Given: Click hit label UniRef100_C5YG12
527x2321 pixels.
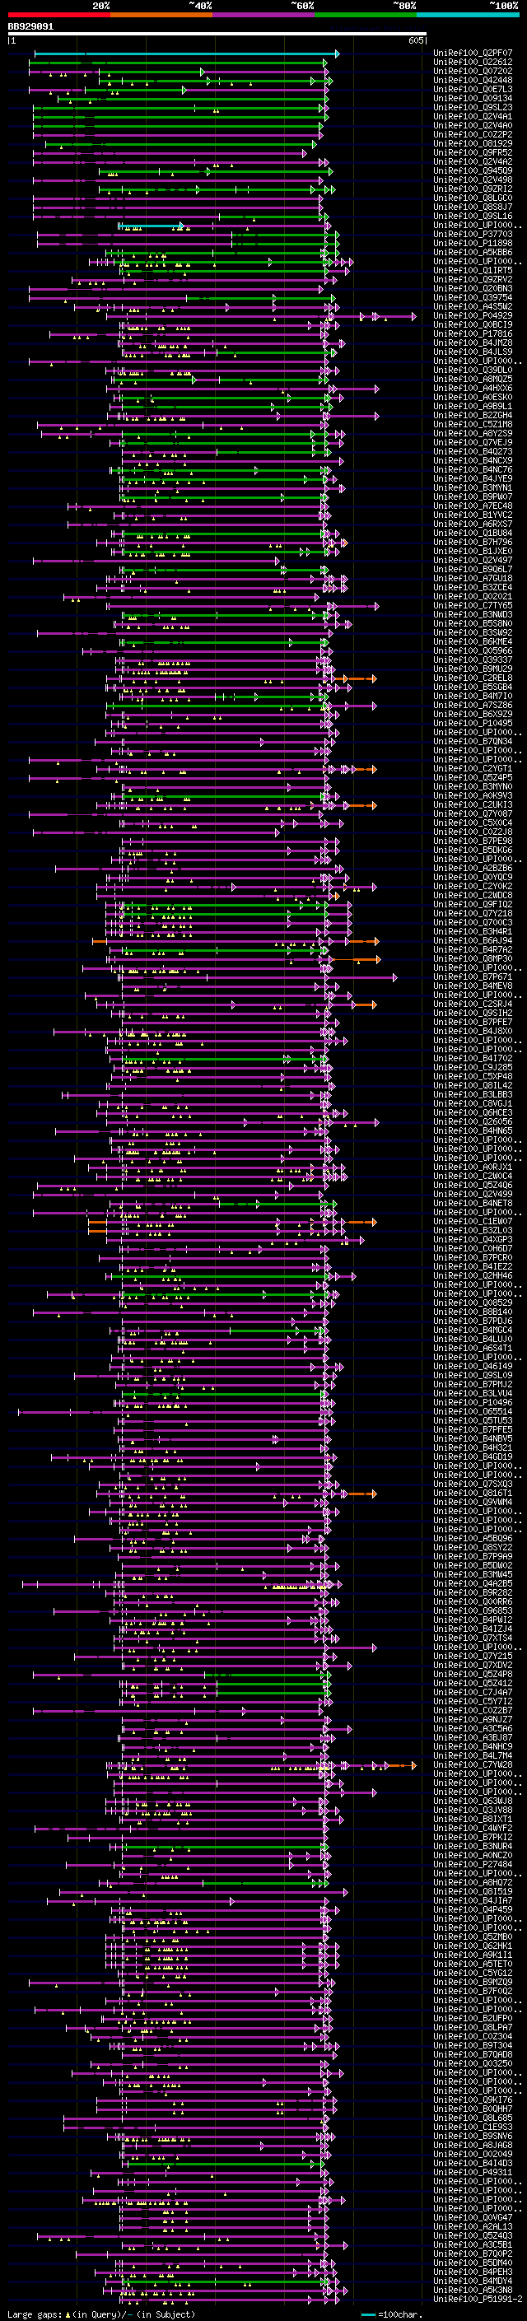Looking at the screenshot, I should 473,1974.
